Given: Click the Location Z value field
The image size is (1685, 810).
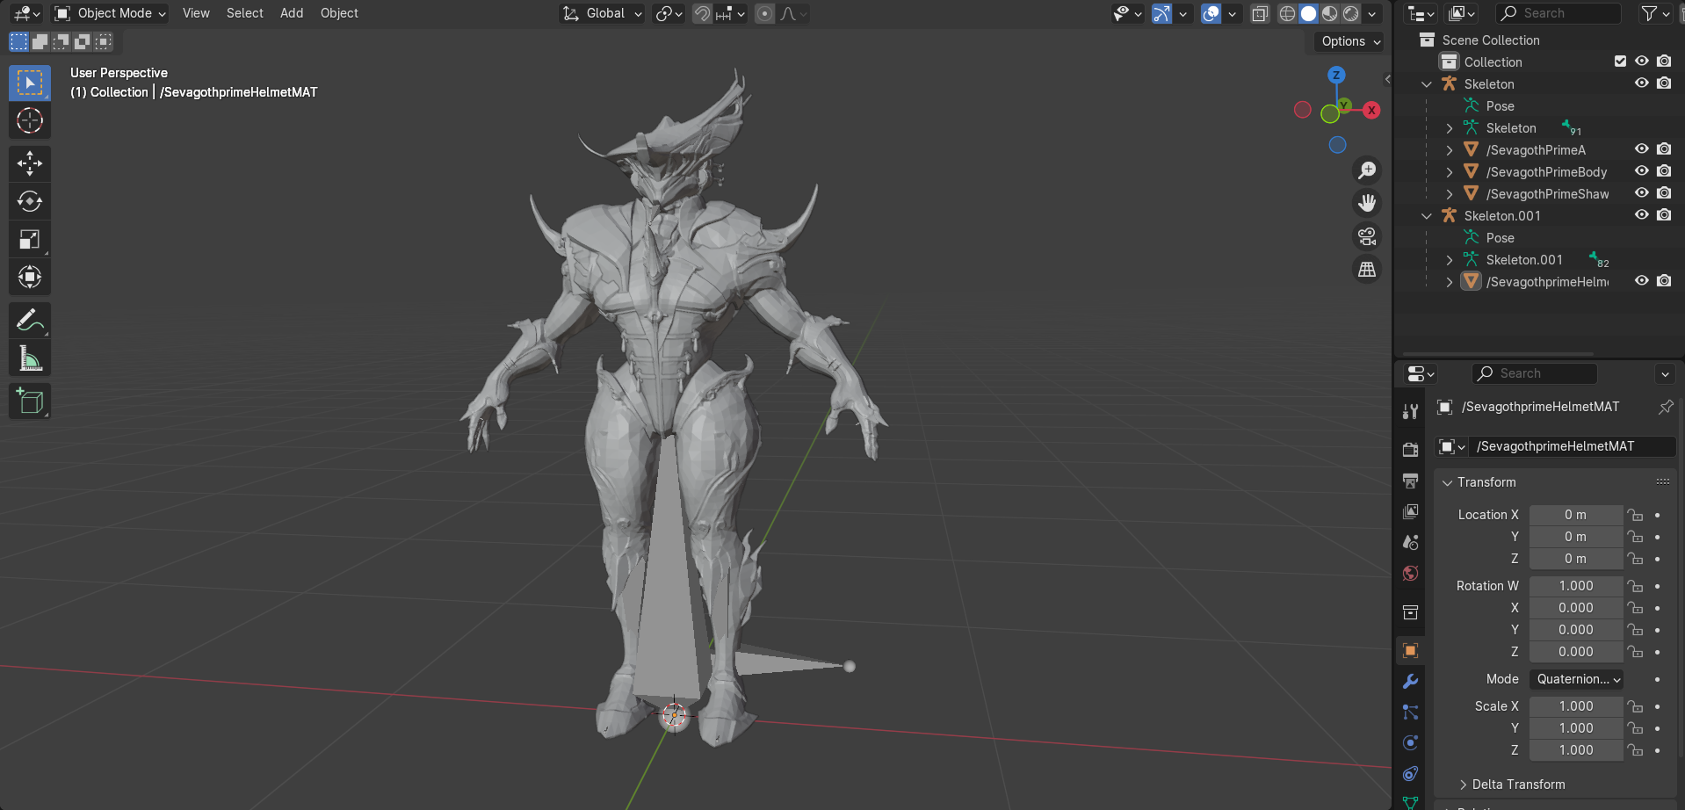Looking at the screenshot, I should point(1576,559).
